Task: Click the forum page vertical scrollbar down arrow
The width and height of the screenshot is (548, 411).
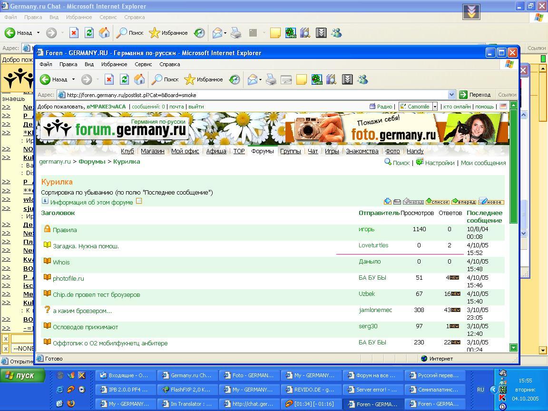Action: click(513, 348)
